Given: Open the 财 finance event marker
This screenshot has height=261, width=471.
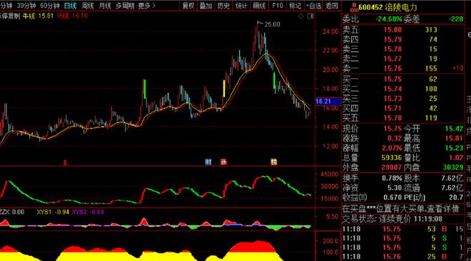Looking at the screenshot, I should [208, 162].
